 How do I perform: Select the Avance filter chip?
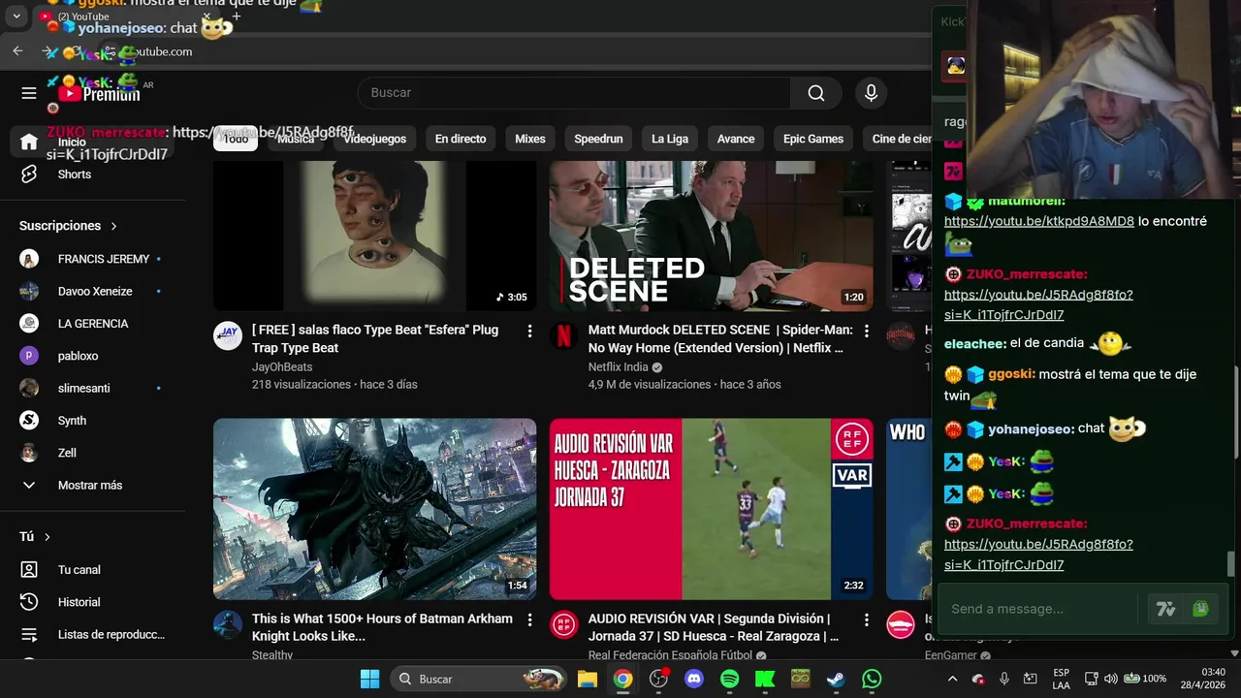736,139
